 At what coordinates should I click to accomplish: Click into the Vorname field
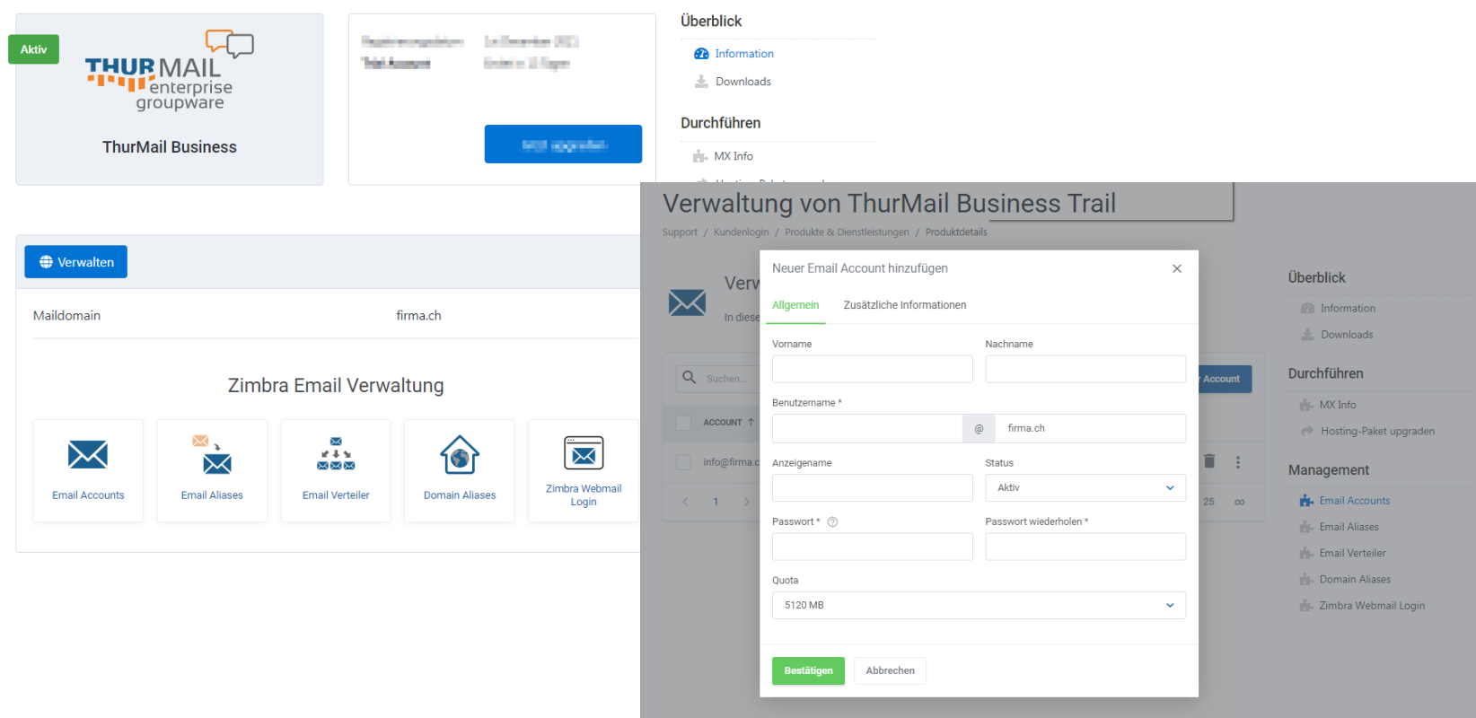pos(872,369)
